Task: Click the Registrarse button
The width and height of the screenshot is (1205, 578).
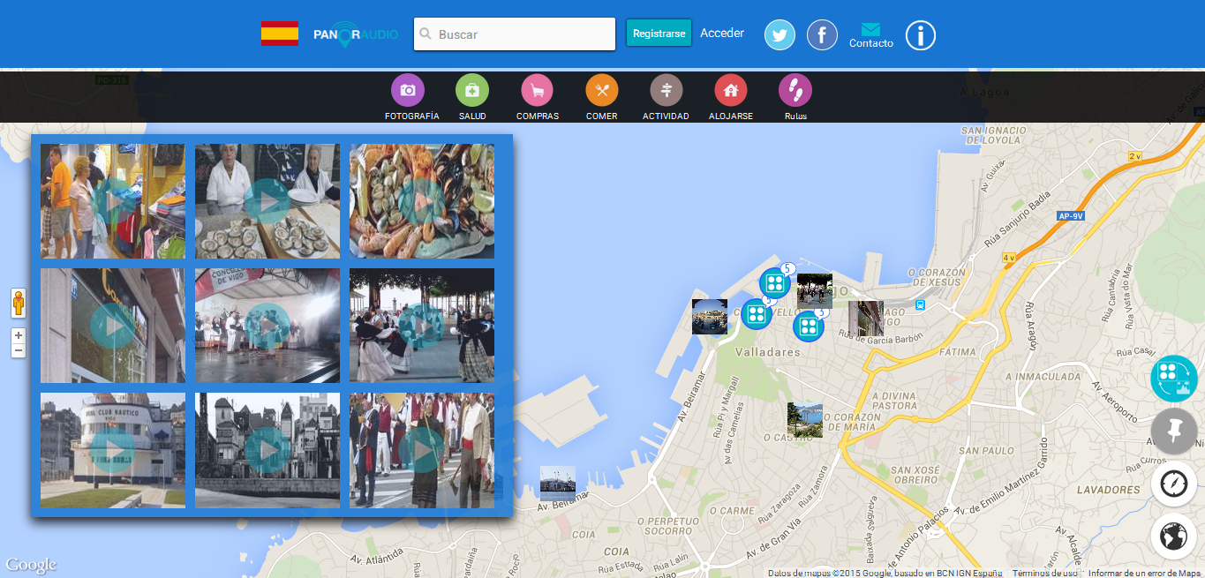Action: tap(659, 34)
